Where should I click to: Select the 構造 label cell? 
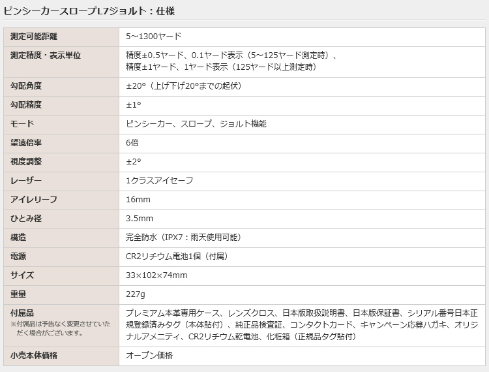pos(61,238)
